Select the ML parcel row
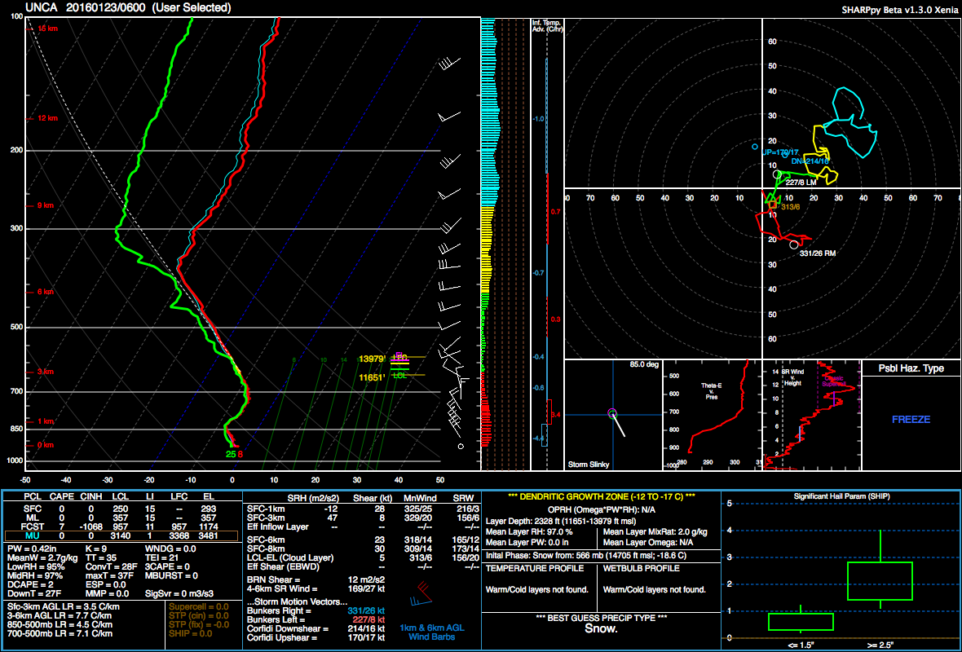 [x=121, y=518]
